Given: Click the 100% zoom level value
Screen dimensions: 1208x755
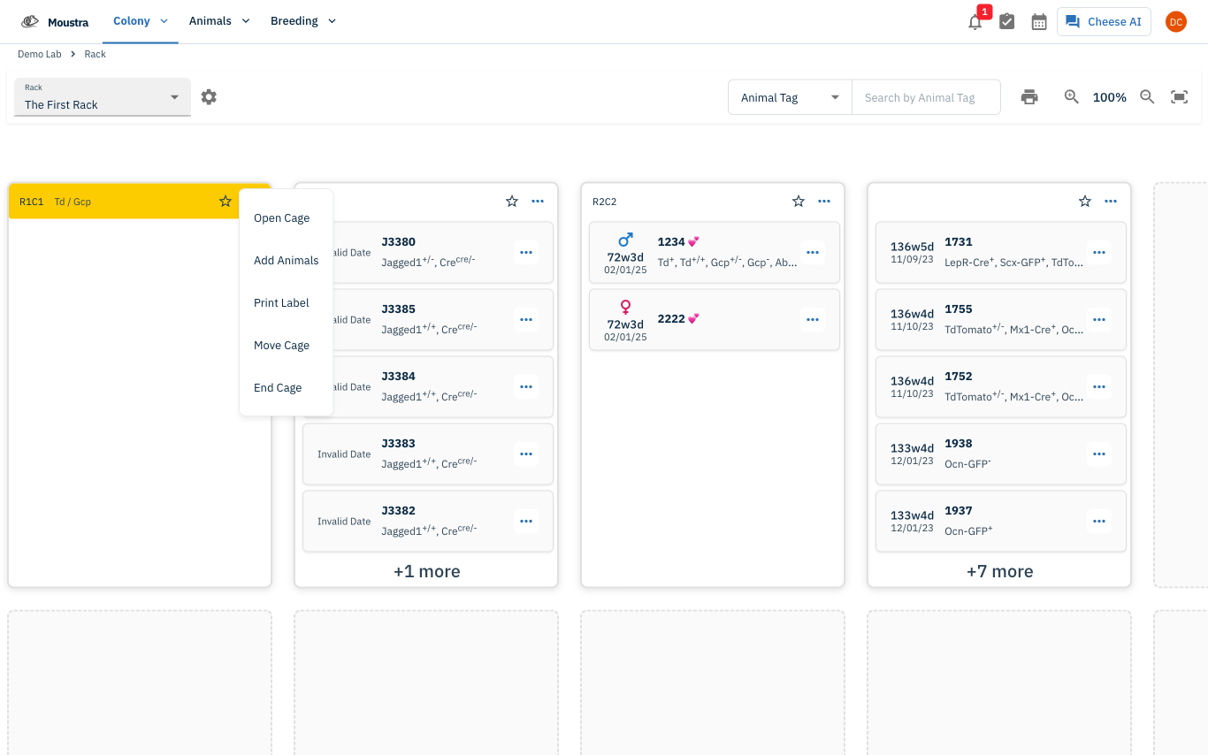Looking at the screenshot, I should tap(1110, 97).
